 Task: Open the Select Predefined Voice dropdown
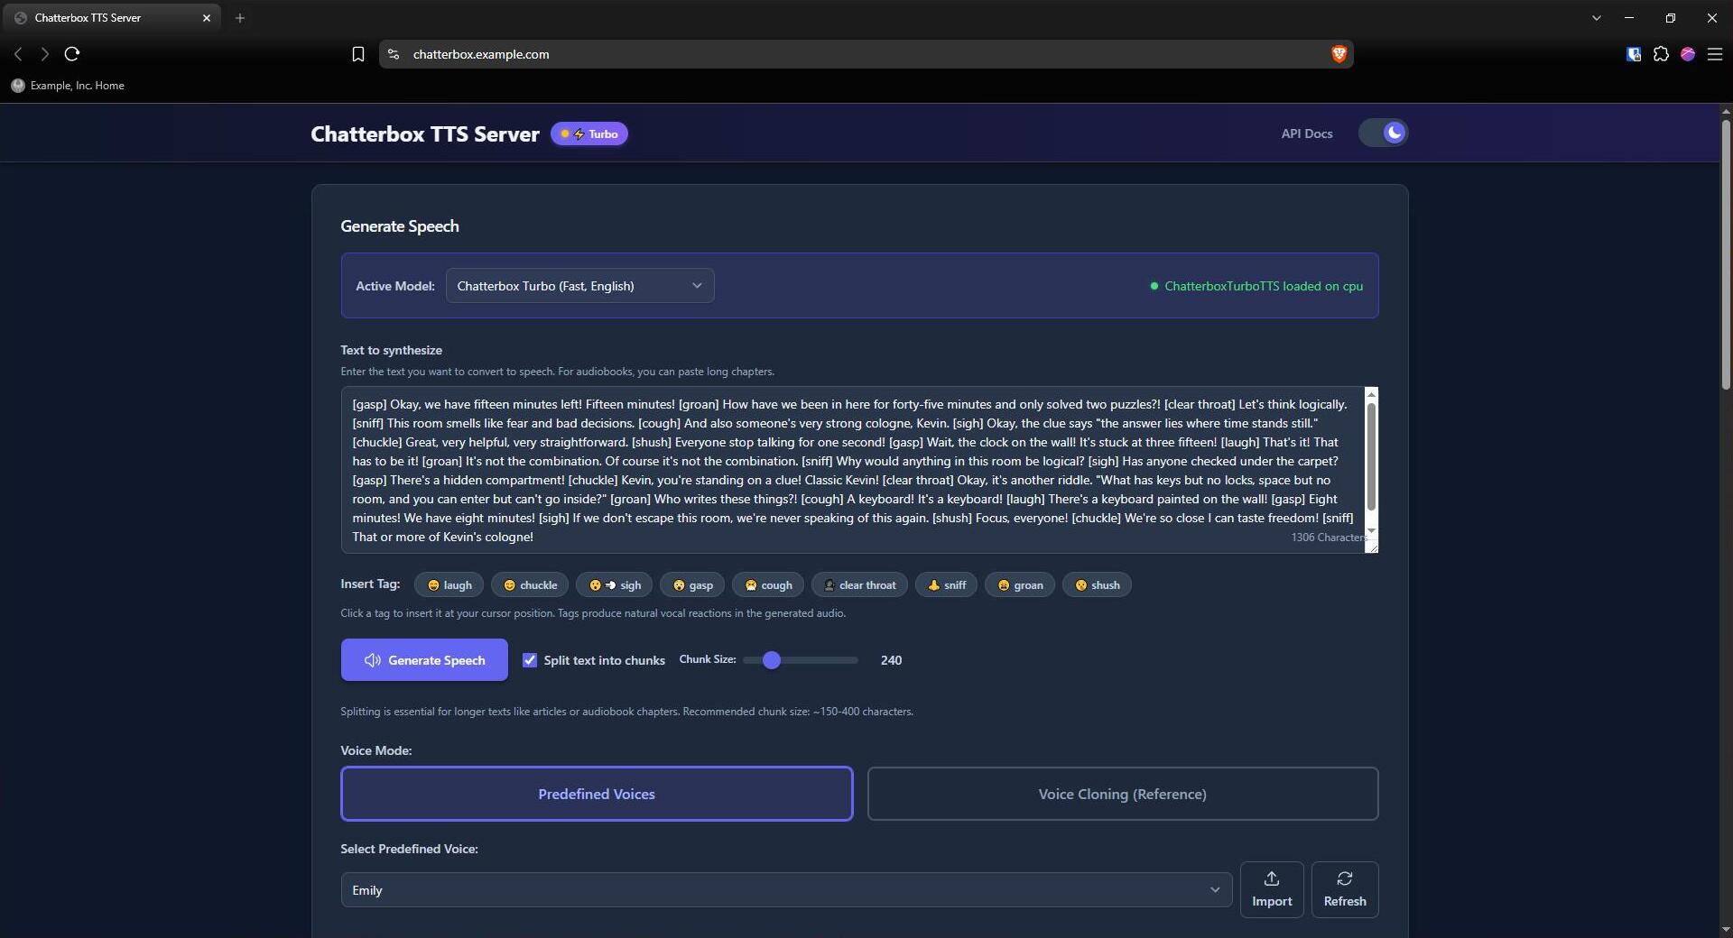pos(786,890)
